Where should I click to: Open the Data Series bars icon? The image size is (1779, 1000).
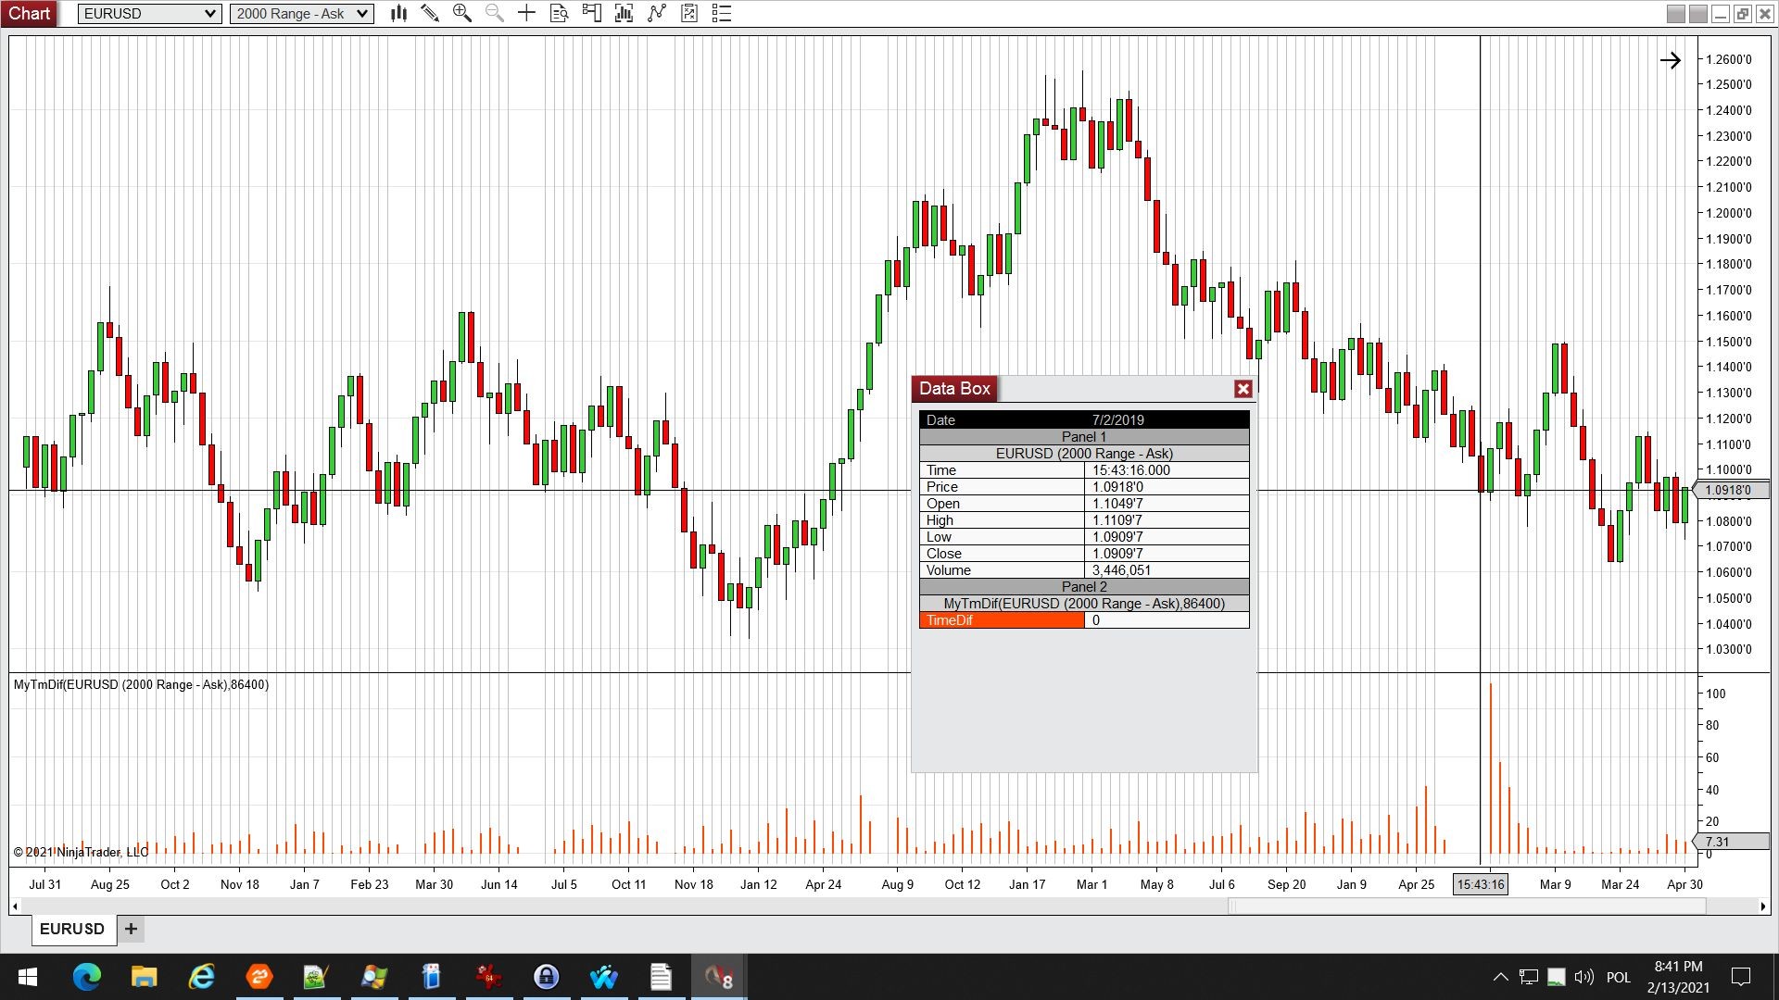tap(624, 13)
